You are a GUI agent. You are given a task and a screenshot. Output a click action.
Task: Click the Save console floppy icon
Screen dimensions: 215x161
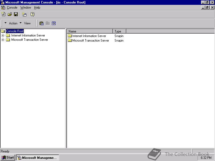[16, 14]
